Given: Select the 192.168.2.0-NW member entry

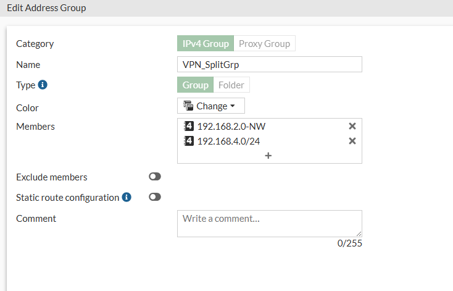Looking at the screenshot, I should [x=231, y=126].
